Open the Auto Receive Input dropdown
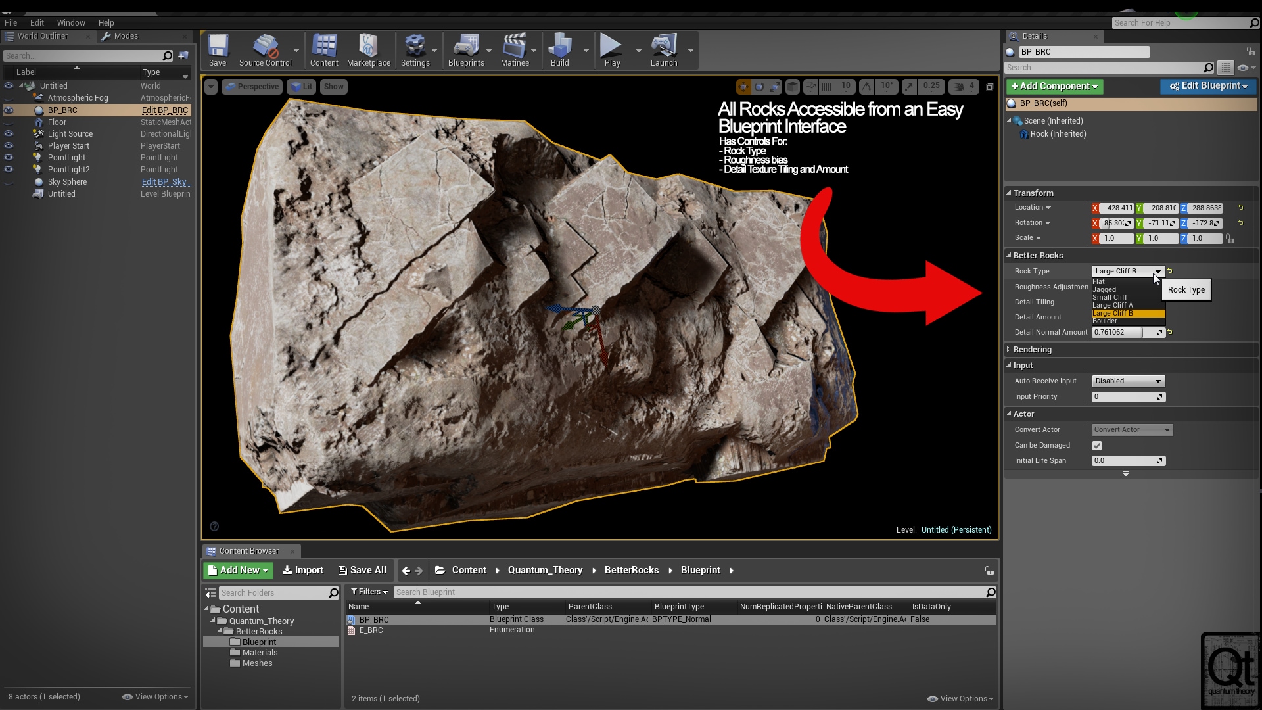 coord(1128,381)
